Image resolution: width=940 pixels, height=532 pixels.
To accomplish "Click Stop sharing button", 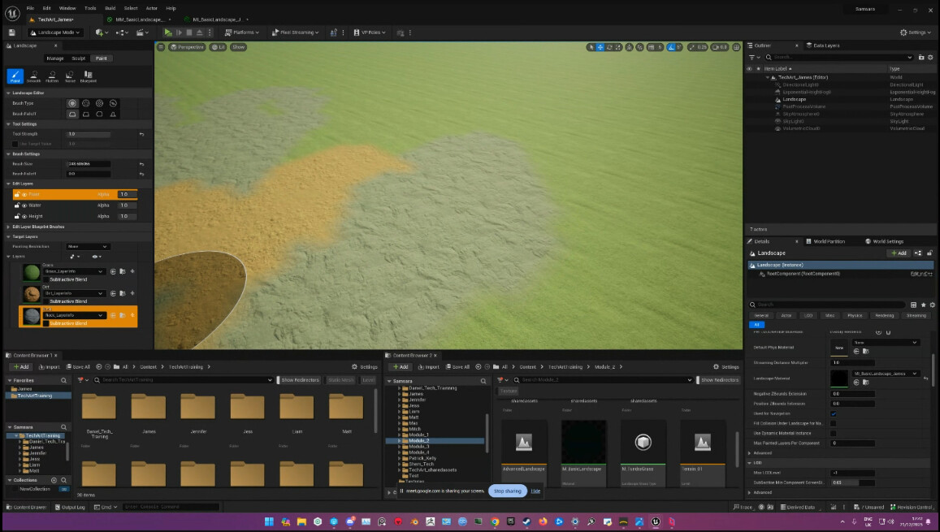I will [x=507, y=491].
